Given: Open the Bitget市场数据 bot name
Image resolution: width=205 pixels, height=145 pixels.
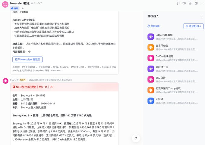Looking at the screenshot, I should click(x=164, y=35).
